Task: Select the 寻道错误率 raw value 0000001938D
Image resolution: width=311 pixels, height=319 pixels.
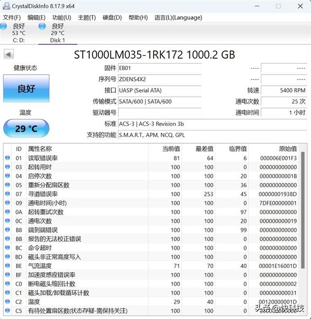Action: pos(277,194)
